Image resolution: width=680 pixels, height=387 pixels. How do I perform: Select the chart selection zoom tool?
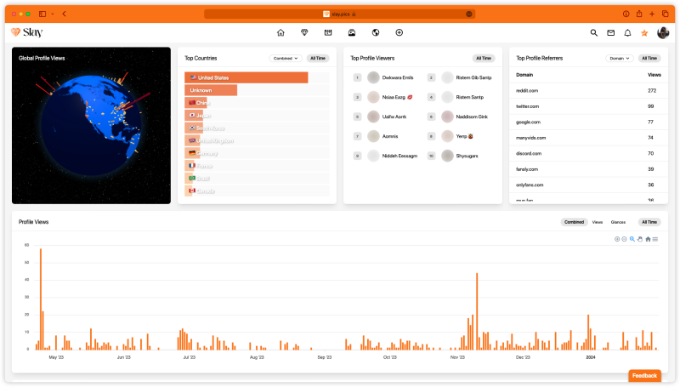tap(632, 239)
